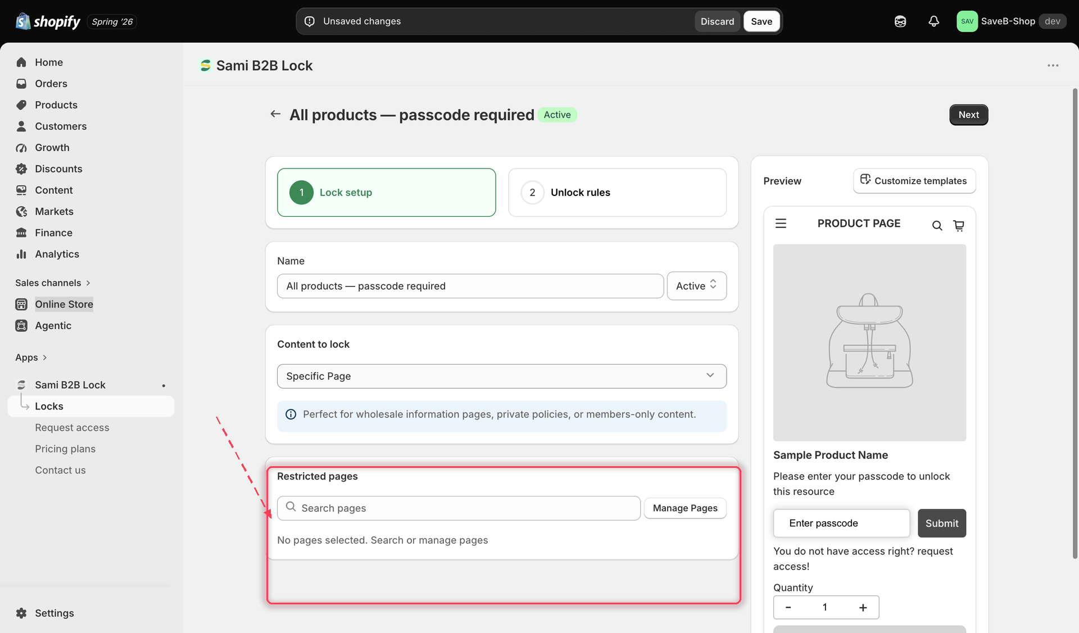1079x633 pixels.
Task: Open the Sidekick assistant icon
Action: click(x=900, y=21)
